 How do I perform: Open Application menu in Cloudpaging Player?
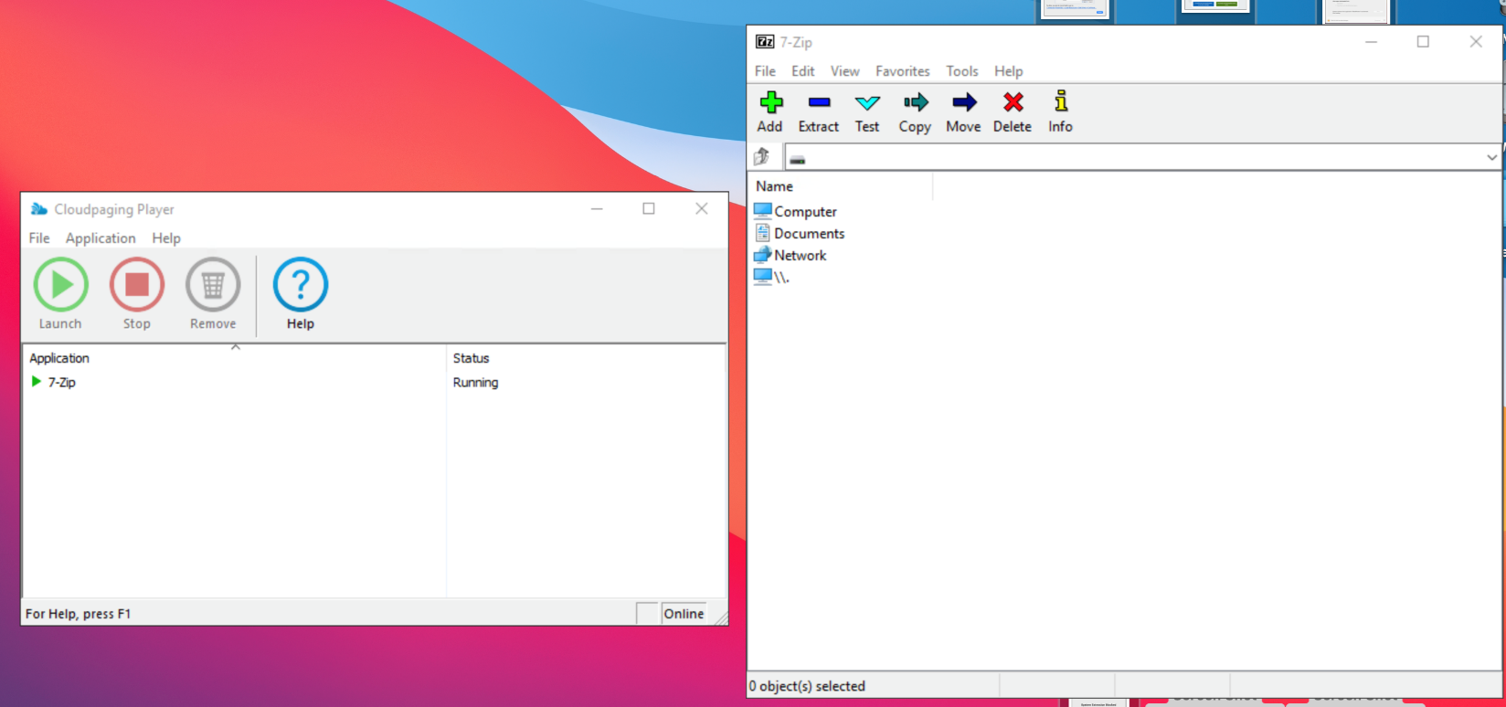click(x=101, y=237)
